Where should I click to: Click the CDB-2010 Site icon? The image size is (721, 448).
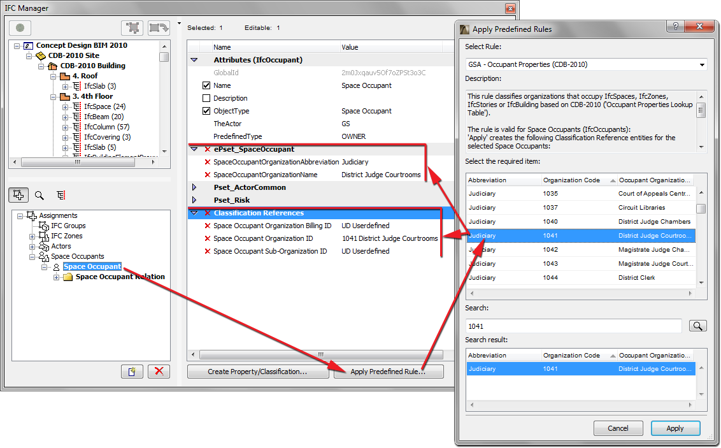(x=41, y=55)
